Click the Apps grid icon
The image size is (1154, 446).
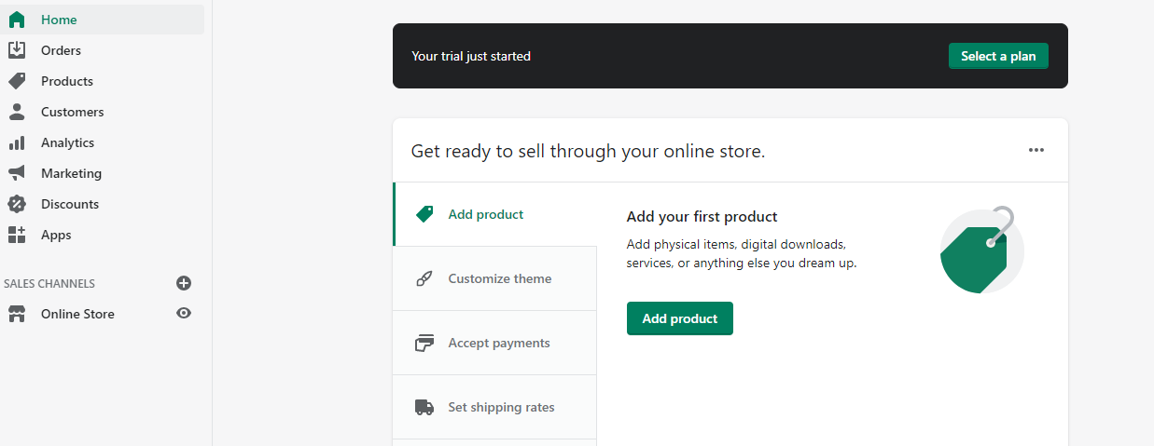coord(17,235)
